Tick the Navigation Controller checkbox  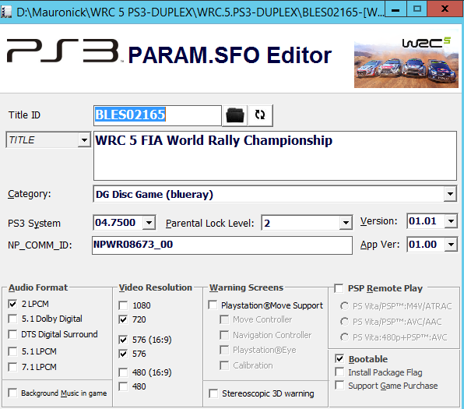[224, 335]
